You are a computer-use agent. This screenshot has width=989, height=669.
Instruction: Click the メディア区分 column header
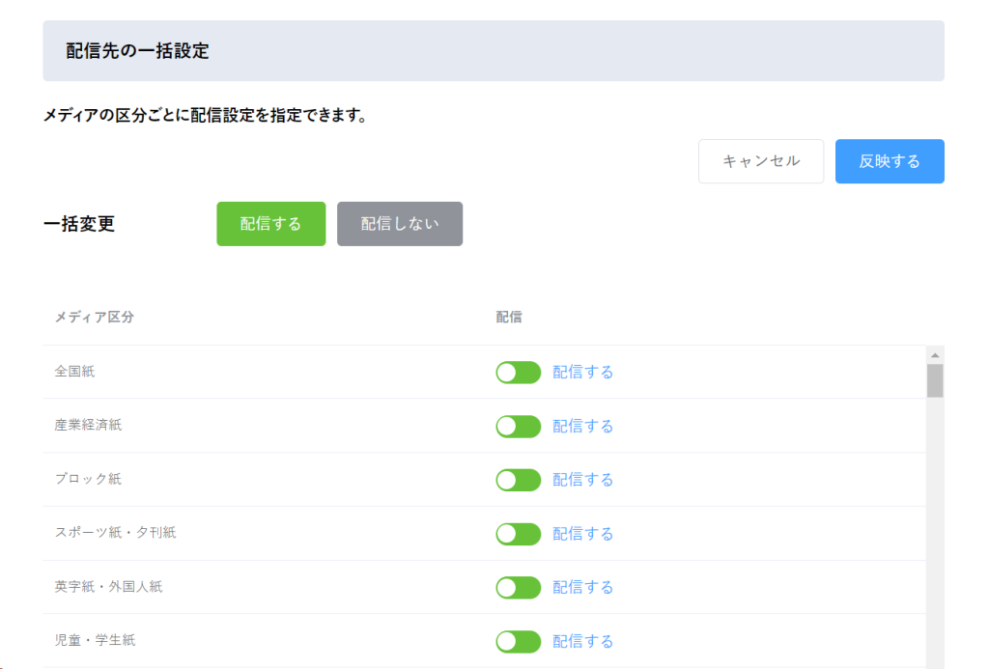click(x=94, y=318)
